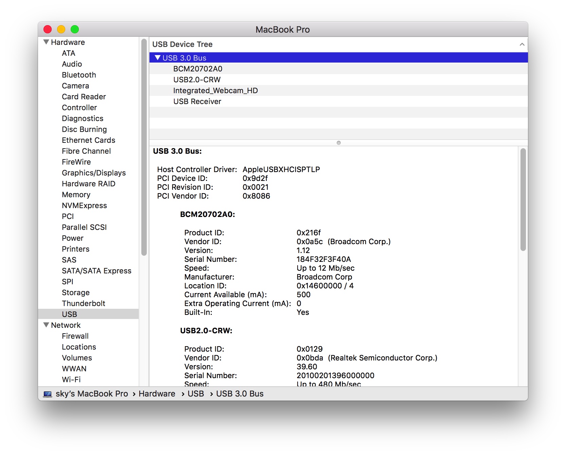Show Graphics/Displays information
566x455 pixels.
pos(94,173)
